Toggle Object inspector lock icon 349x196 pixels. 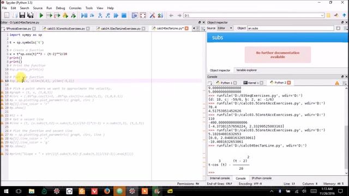coord(338,28)
